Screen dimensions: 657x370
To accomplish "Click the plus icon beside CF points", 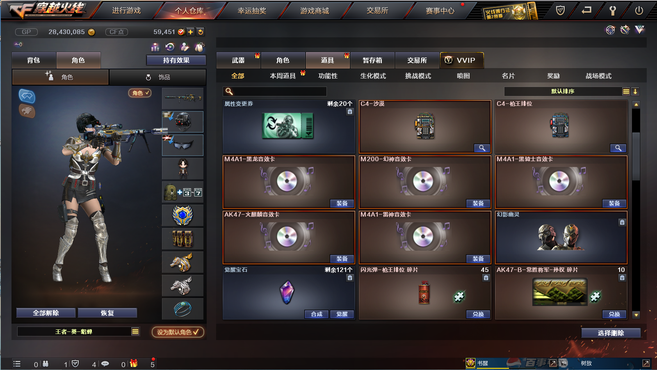I will (191, 32).
